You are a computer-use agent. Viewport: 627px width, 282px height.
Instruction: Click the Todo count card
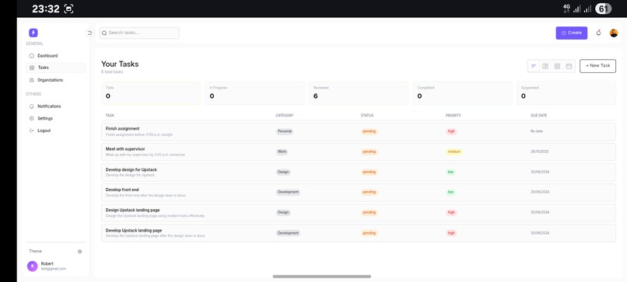pos(151,93)
